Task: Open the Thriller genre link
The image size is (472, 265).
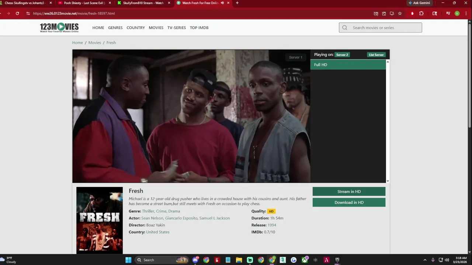Action: 148,211
